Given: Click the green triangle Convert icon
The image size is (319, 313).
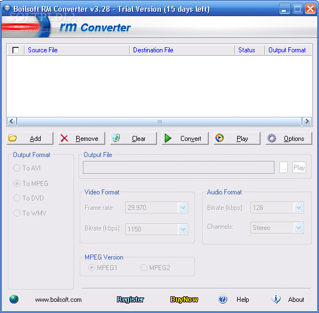Looking at the screenshot, I should [168, 138].
